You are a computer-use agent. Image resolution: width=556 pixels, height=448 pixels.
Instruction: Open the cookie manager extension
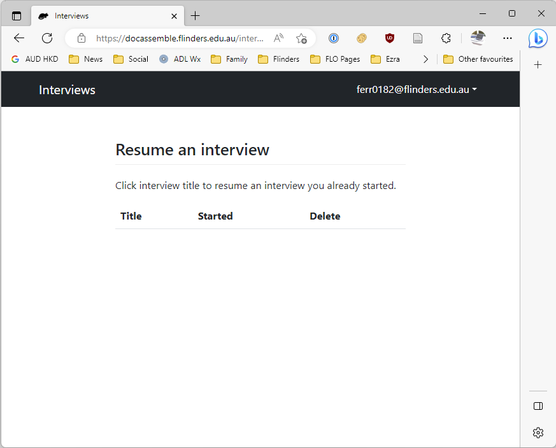click(362, 38)
